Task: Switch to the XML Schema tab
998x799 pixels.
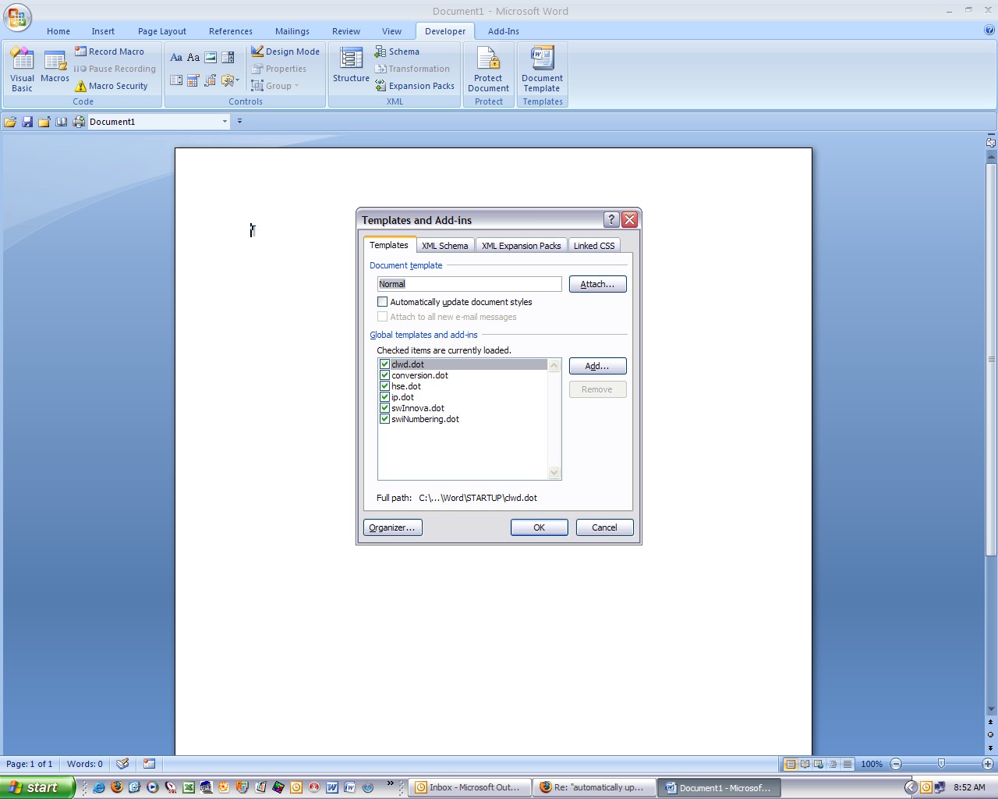Action: (445, 246)
